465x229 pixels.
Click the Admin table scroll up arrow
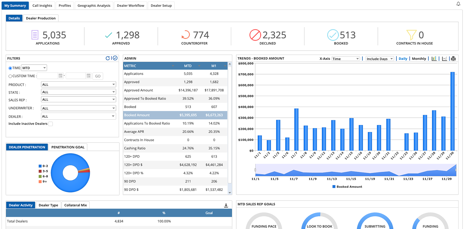[x=230, y=64]
